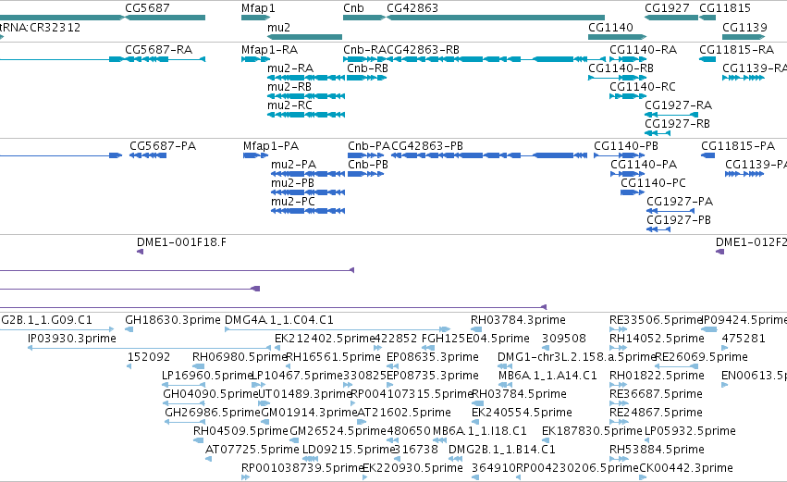The height and width of the screenshot is (482, 787).
Task: Select the Mfap1 gene label
Action: 258,8
